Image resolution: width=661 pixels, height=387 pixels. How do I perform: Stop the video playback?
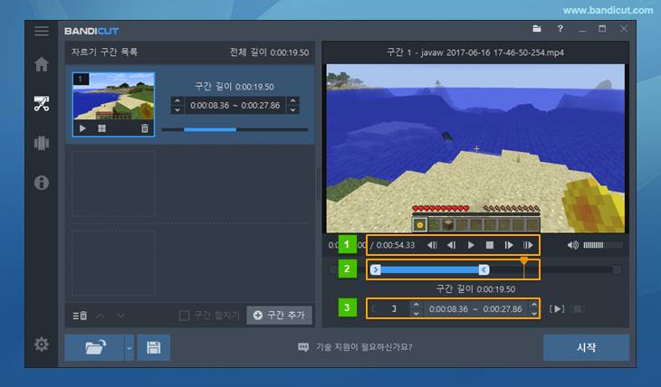click(x=490, y=245)
